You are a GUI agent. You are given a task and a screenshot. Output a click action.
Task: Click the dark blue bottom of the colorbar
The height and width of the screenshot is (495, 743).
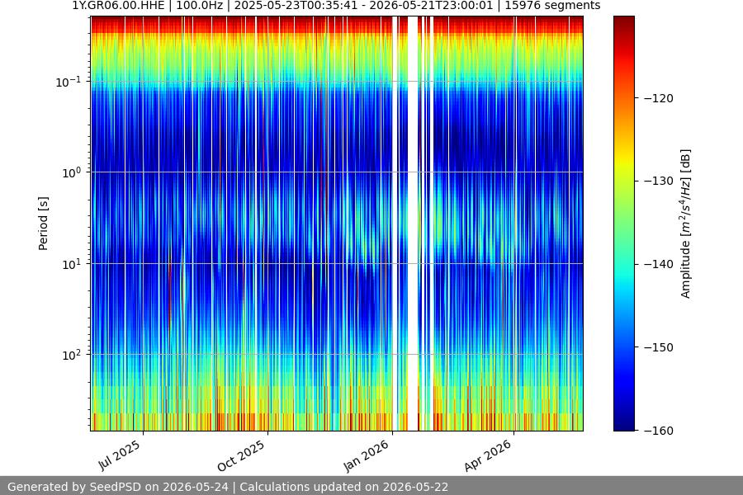click(623, 422)
